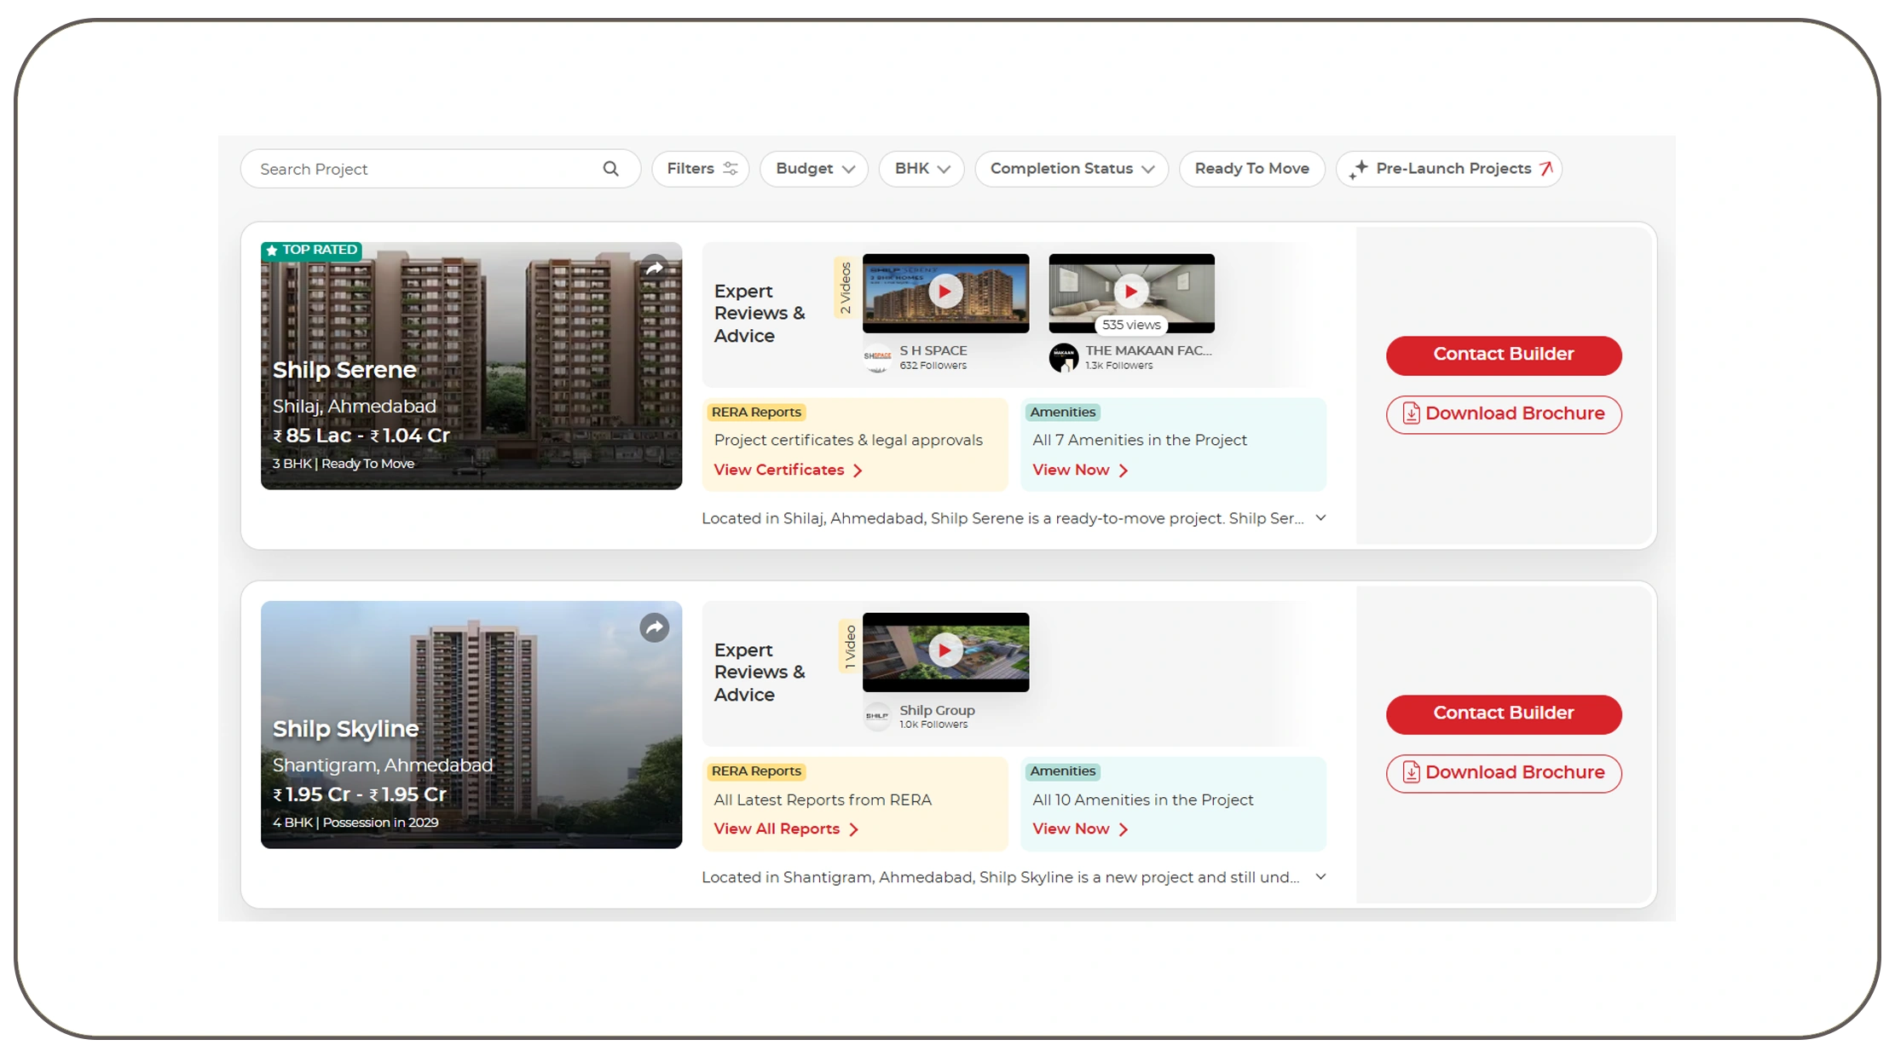Open THE MAKAAN FAC channel avatar

1063,357
